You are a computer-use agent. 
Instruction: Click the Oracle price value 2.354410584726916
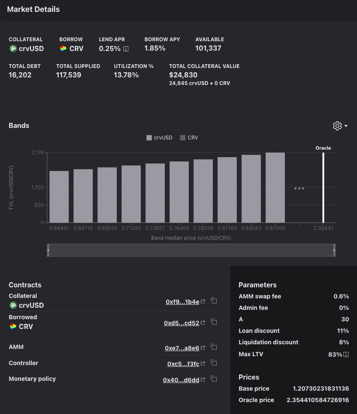coord(317,400)
